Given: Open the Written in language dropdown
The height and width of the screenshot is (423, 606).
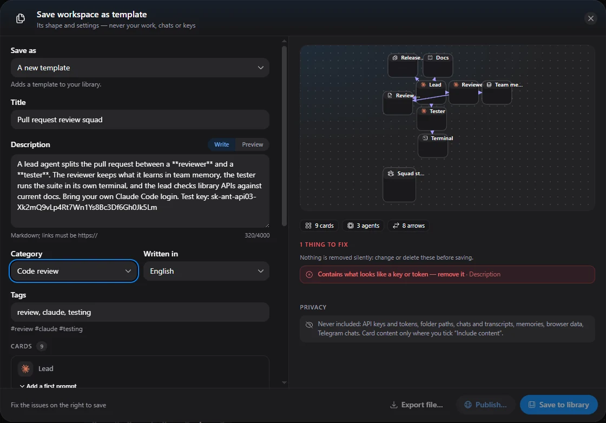Looking at the screenshot, I should pyautogui.click(x=206, y=271).
